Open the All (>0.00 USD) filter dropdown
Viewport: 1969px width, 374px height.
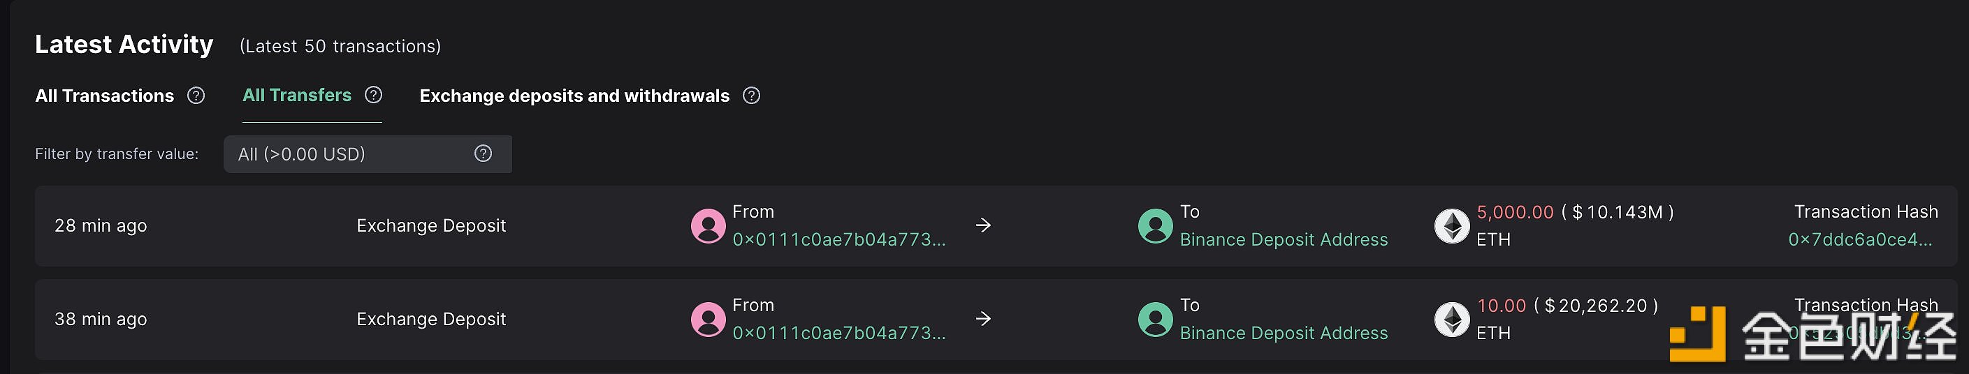click(368, 154)
